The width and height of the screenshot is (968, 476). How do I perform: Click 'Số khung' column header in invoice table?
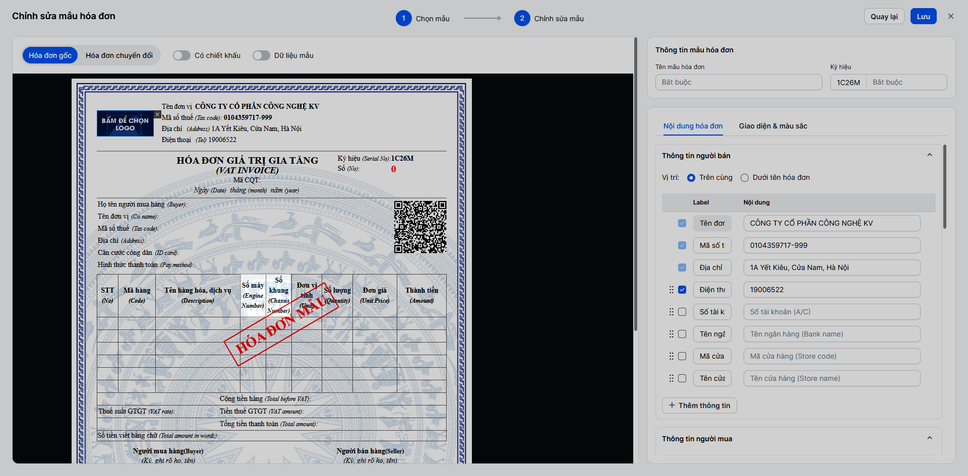[x=279, y=295]
